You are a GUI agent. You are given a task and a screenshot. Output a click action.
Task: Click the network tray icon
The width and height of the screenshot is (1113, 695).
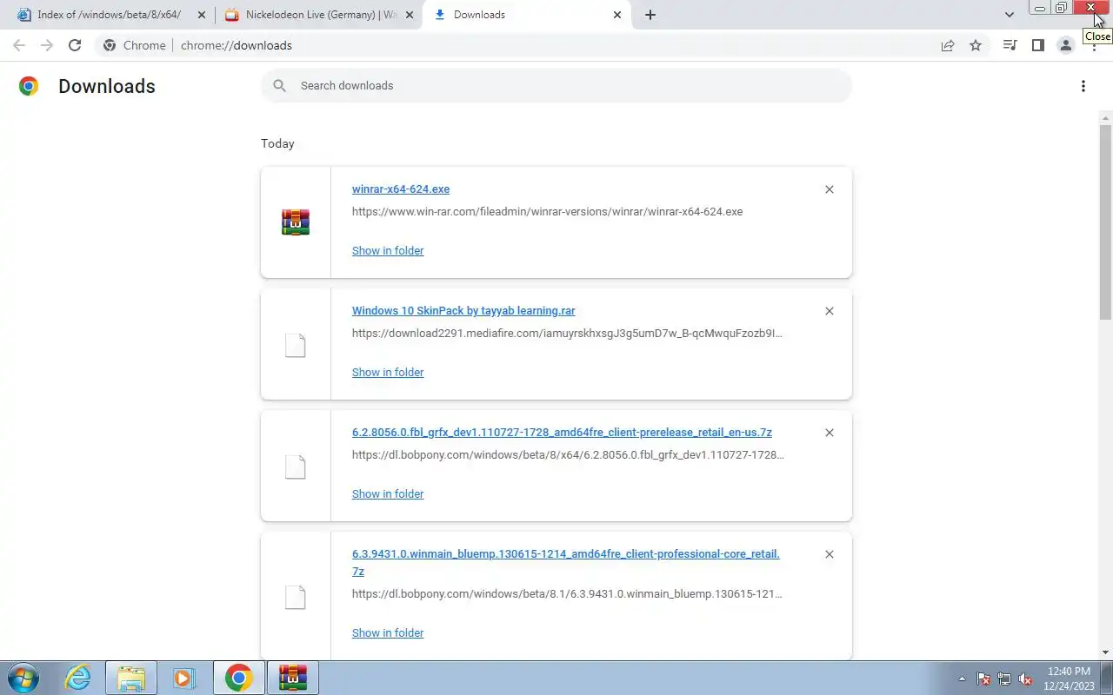[x=1004, y=678]
